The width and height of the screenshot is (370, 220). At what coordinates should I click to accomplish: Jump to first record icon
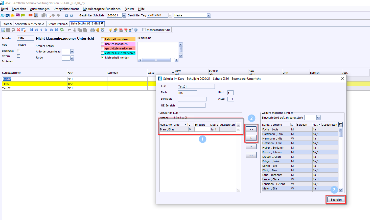[x=31, y=30]
